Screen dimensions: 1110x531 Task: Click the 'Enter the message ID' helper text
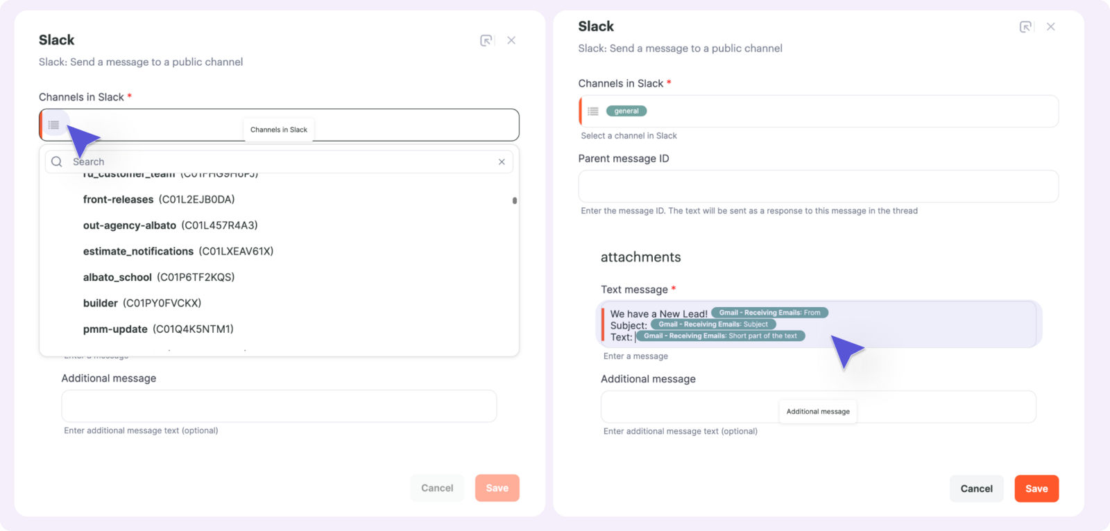(x=749, y=211)
